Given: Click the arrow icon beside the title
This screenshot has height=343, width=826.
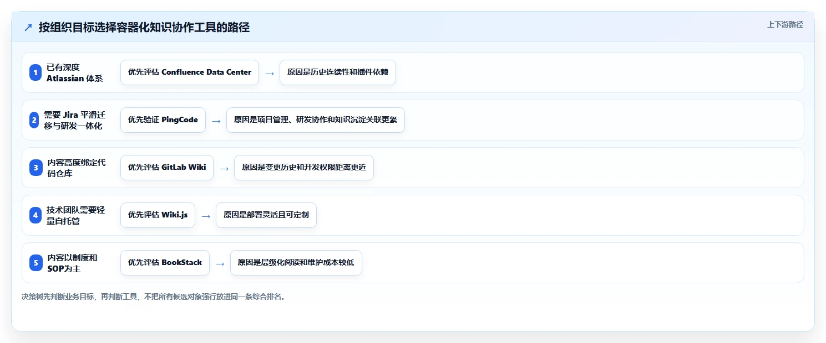Looking at the screenshot, I should [x=28, y=28].
